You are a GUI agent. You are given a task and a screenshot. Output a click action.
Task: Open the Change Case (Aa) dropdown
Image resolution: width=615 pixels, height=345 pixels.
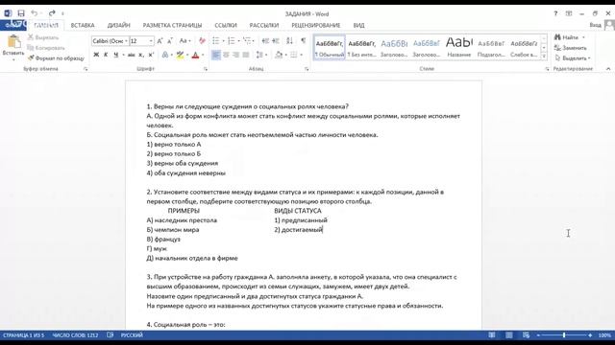pos(185,40)
